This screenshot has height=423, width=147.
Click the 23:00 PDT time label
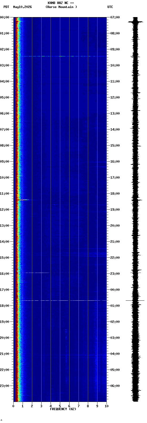click(5, 386)
